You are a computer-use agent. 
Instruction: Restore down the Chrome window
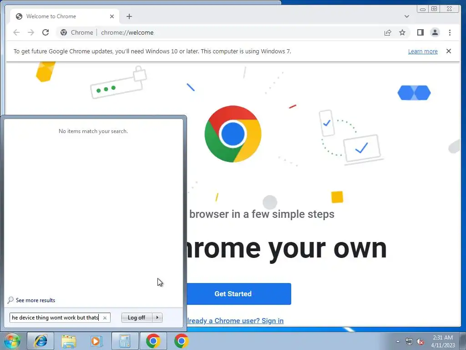tap(434, 9)
